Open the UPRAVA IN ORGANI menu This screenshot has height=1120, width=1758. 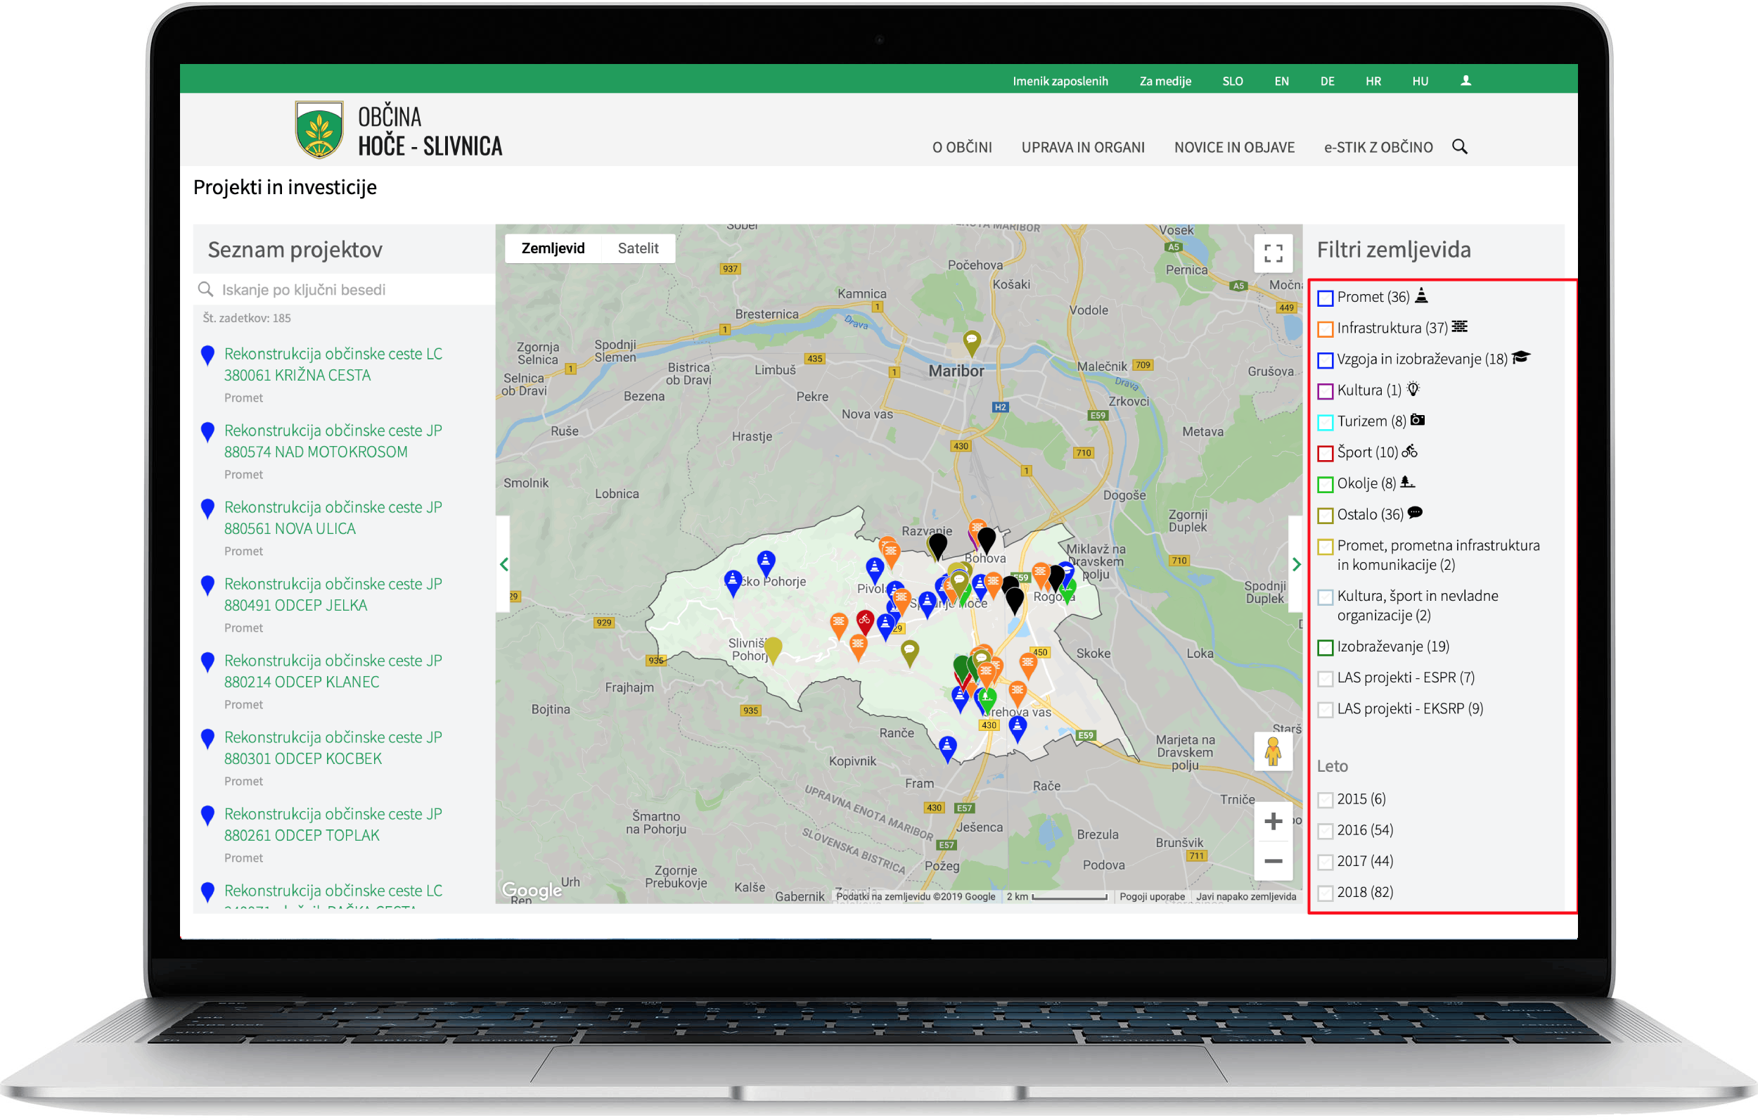click(x=1083, y=148)
